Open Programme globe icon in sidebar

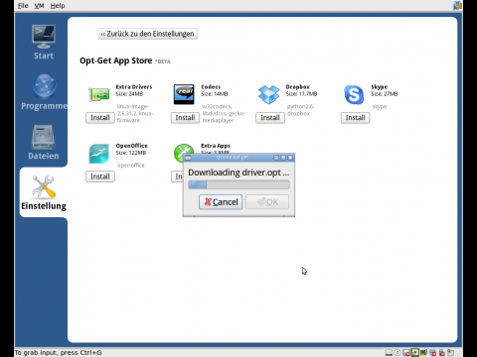44,86
